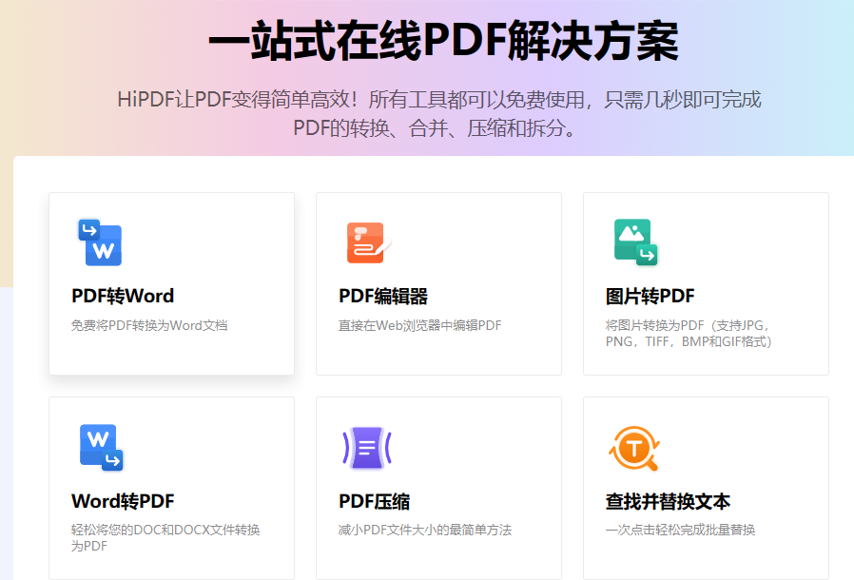This screenshot has height=580, width=854.
Task: Click the PDF编辑器 heading
Action: [380, 296]
